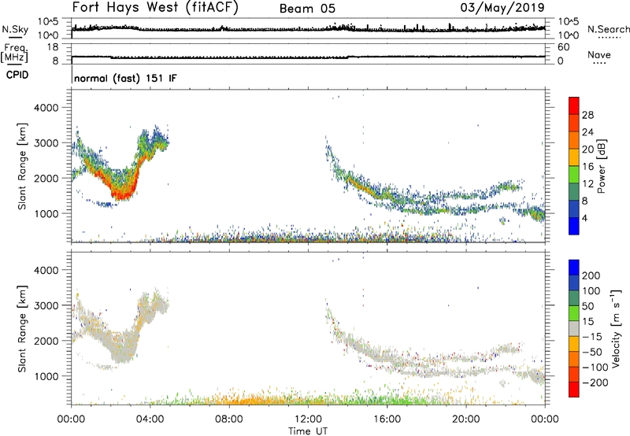
Task: Click velocity colorbar value "200"
Action: click(x=591, y=275)
